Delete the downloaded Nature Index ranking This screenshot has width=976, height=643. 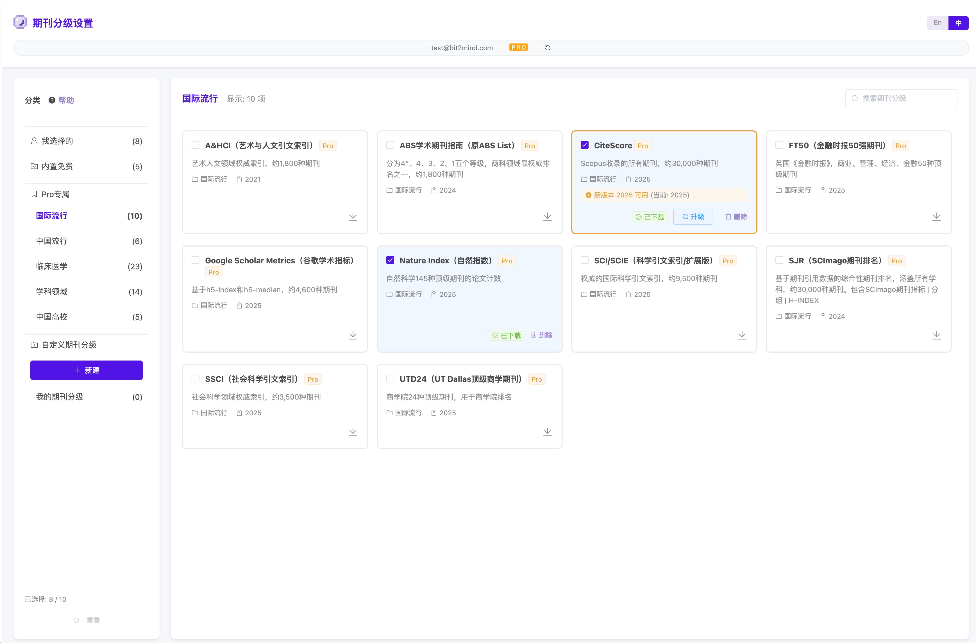[542, 335]
